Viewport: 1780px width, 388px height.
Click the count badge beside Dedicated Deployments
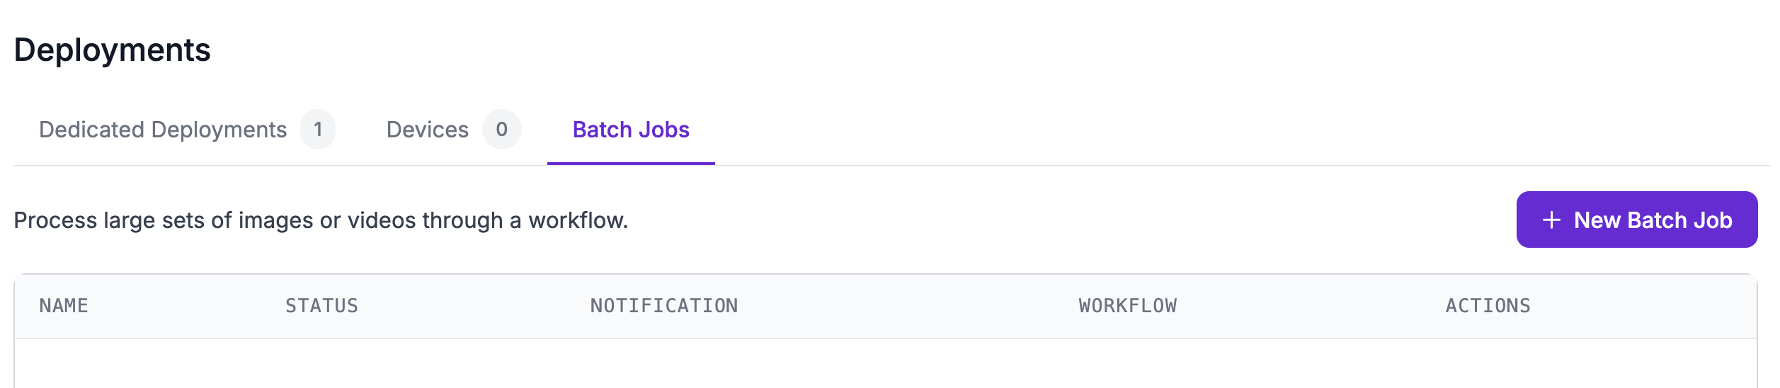(318, 130)
